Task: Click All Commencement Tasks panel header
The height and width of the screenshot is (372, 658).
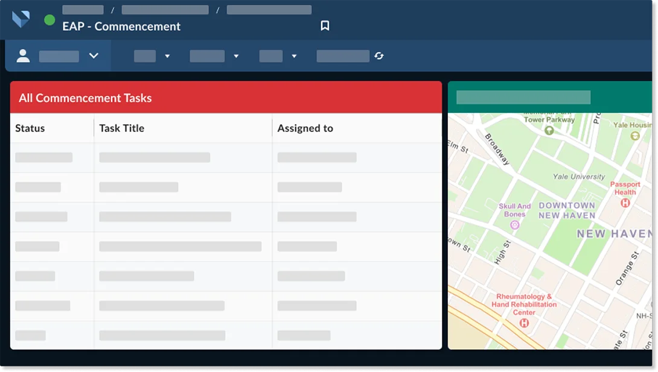Action: click(x=226, y=97)
